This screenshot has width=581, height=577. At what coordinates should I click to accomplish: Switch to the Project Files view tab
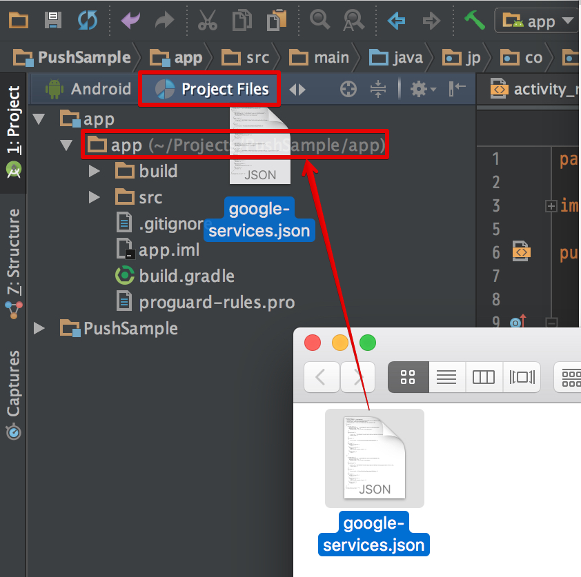(x=211, y=89)
